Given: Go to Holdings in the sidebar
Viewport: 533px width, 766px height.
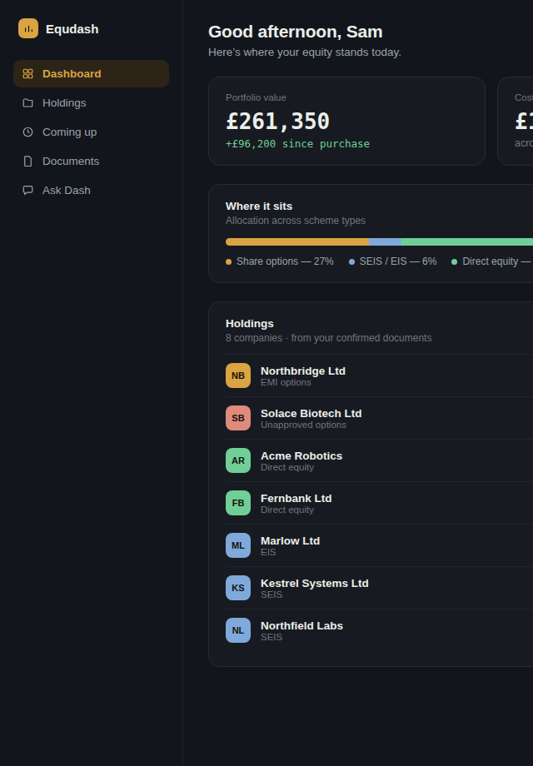Looking at the screenshot, I should 92,103.
